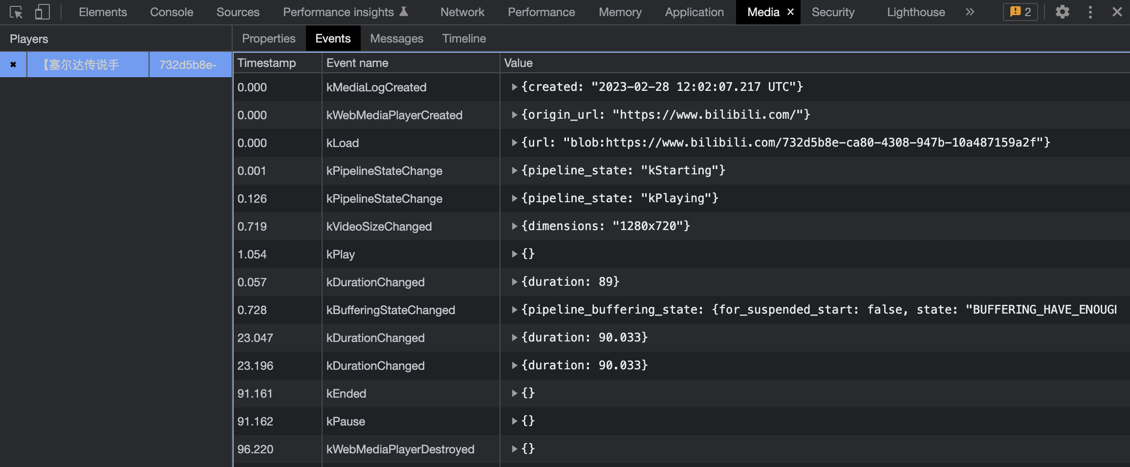This screenshot has height=467, width=1130.
Task: Activate the inspect element picker icon
Action: point(16,12)
